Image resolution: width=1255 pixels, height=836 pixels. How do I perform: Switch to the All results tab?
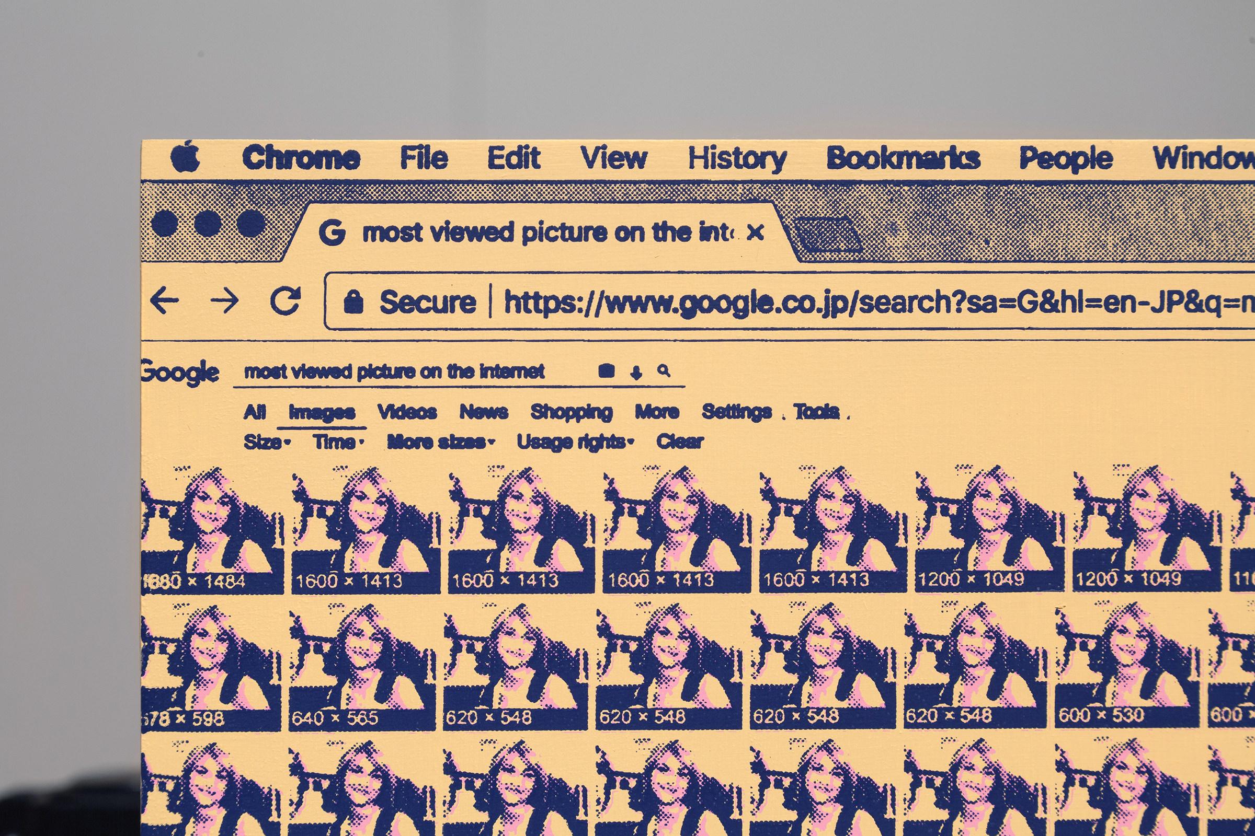pos(255,412)
